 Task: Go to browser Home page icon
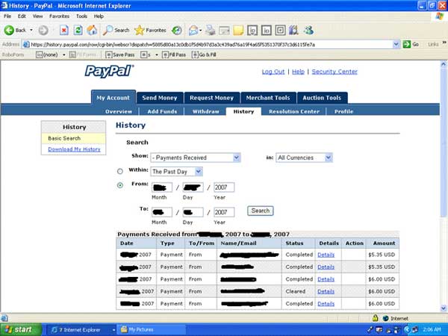[x=92, y=31]
